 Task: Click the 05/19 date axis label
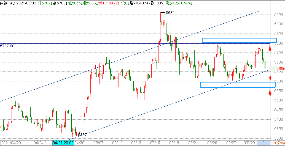click(x=174, y=143)
